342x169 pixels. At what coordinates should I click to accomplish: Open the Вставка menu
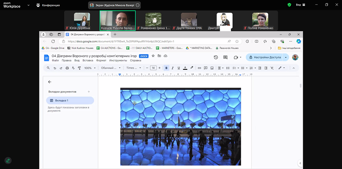tap(88, 60)
